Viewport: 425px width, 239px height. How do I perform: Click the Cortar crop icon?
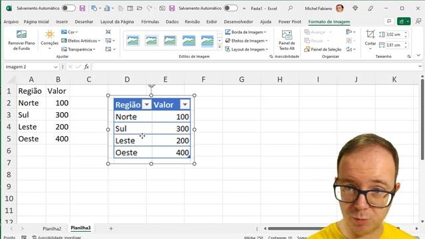(371, 35)
